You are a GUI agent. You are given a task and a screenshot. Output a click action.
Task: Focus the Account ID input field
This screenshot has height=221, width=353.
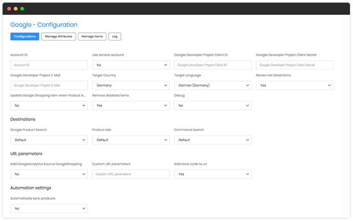pos(49,65)
